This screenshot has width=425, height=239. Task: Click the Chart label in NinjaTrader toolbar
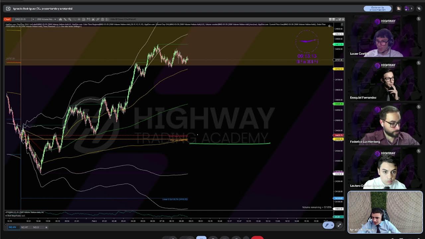pyautogui.click(x=7, y=19)
